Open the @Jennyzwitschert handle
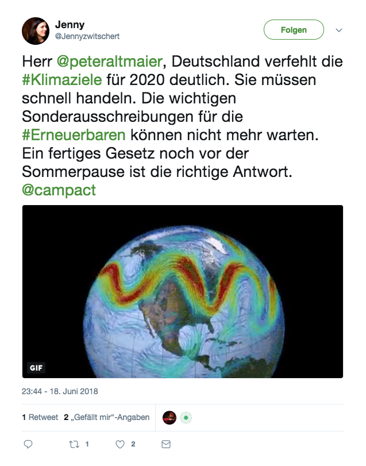 point(87,36)
